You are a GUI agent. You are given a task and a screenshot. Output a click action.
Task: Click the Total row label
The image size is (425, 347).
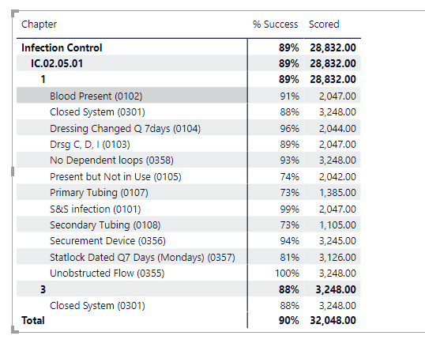pos(33,320)
